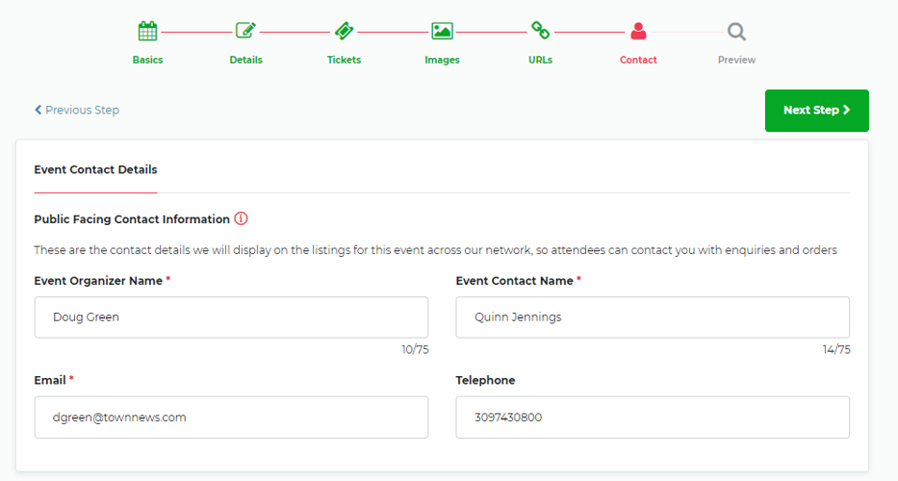
Task: Click the Basics step label
Action: [x=147, y=60]
